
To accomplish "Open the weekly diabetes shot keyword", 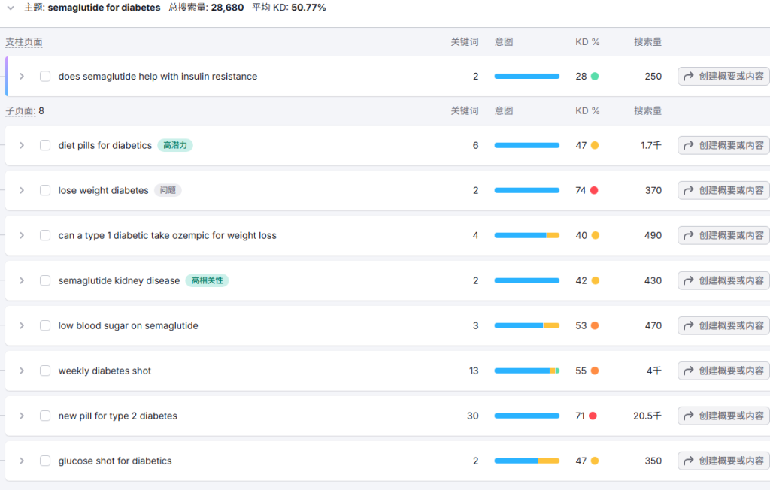I will (x=105, y=371).
